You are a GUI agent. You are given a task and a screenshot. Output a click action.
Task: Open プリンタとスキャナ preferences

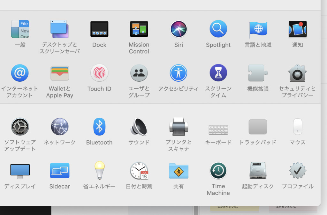pyautogui.click(x=179, y=127)
